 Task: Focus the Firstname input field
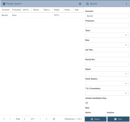coord(107,25)
